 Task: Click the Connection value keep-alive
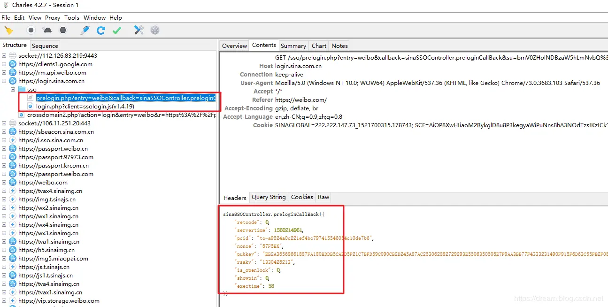(x=289, y=75)
